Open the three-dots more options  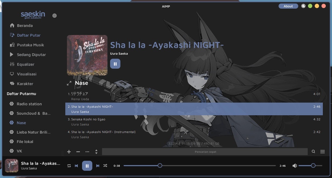click(x=87, y=152)
